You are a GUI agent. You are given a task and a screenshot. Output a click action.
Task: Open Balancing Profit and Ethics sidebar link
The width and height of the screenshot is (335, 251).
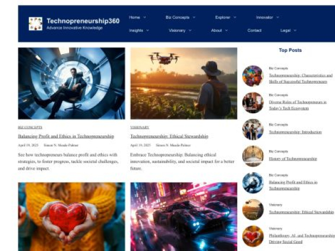pyautogui.click(x=293, y=185)
